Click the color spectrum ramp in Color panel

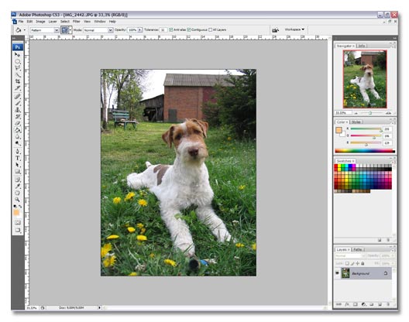pyautogui.click(x=365, y=151)
